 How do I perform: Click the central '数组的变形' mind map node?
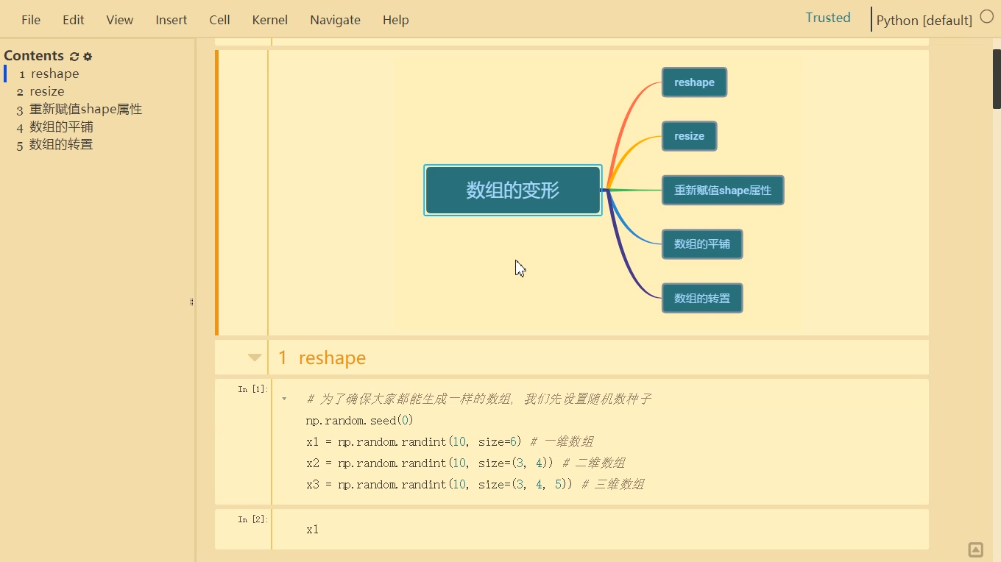point(513,190)
